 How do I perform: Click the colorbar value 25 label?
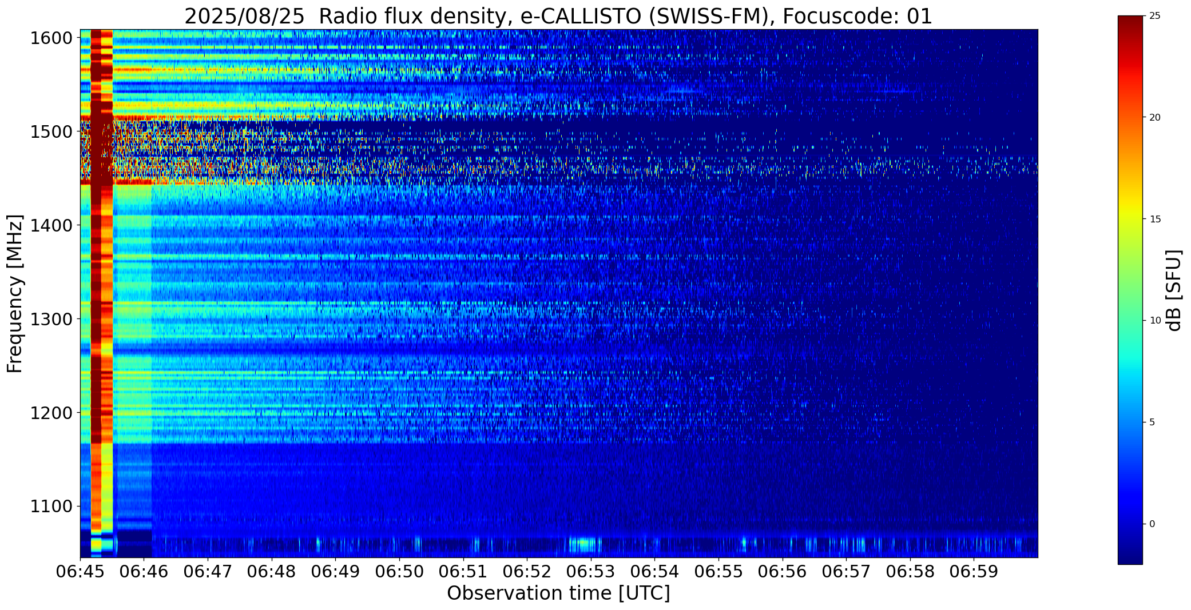pos(1155,16)
